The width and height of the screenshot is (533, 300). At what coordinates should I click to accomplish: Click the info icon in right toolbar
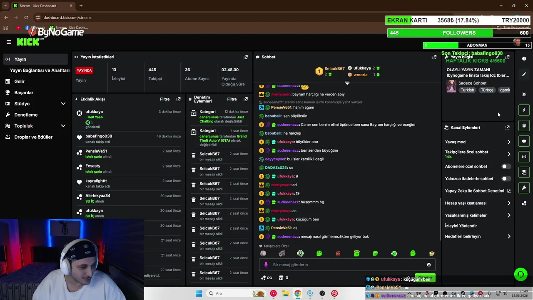(524, 59)
